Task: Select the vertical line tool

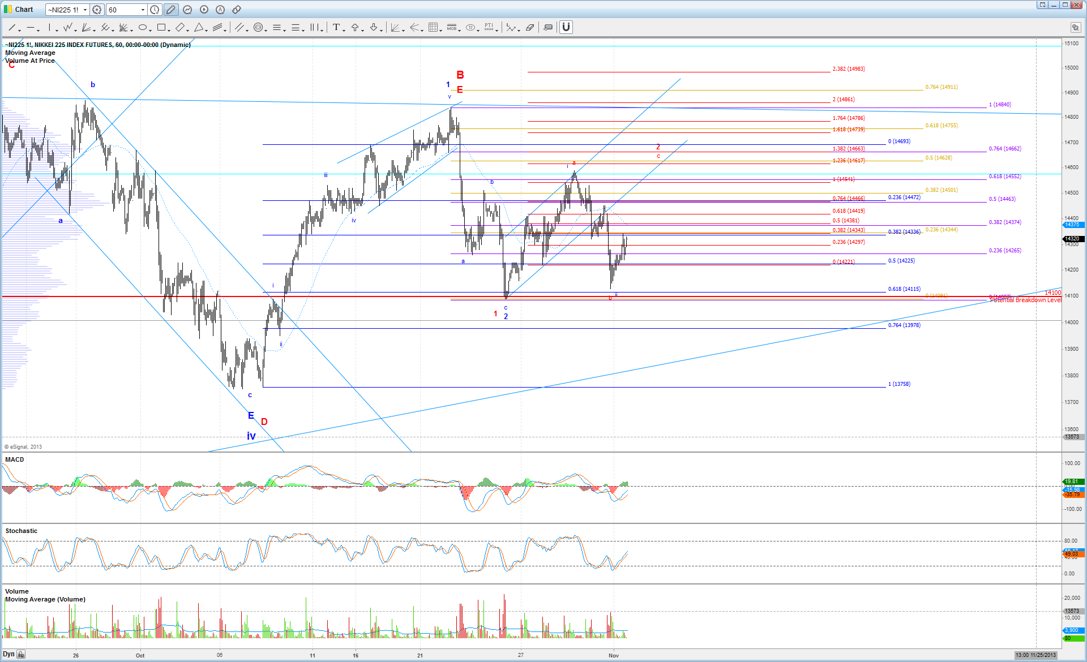Action: tap(49, 27)
